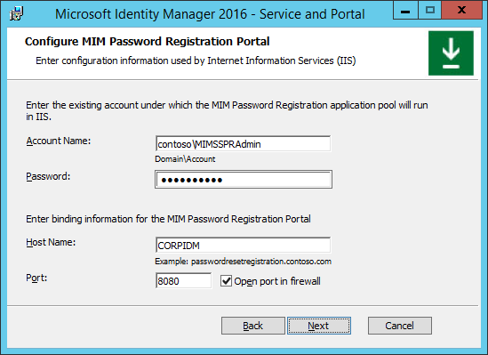Minimize the installer window

tap(405, 11)
